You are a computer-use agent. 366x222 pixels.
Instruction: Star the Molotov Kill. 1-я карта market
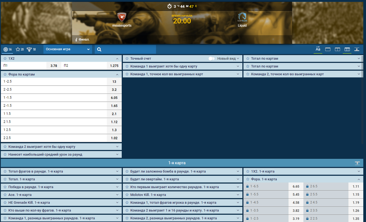pyautogui.click(x=127, y=195)
